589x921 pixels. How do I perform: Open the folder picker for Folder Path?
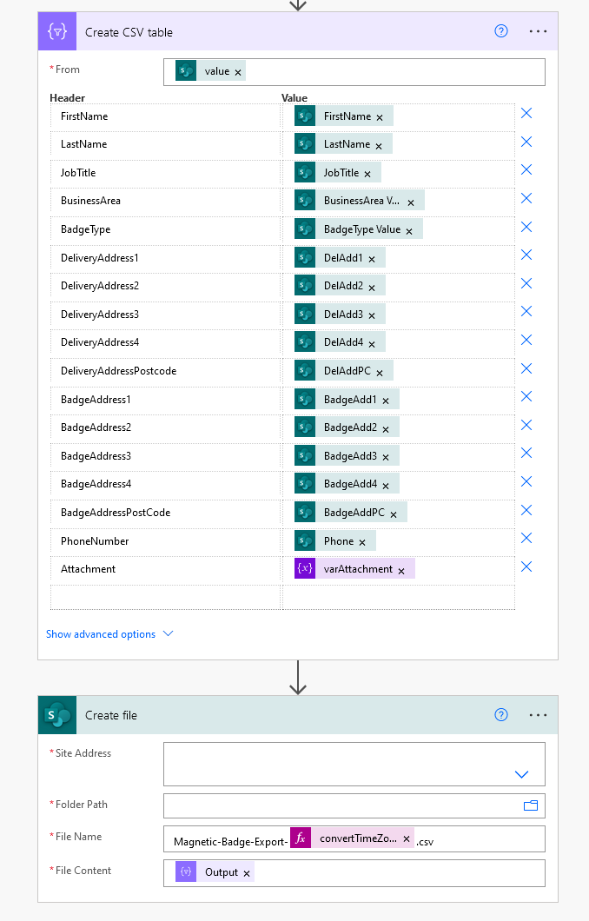531,805
